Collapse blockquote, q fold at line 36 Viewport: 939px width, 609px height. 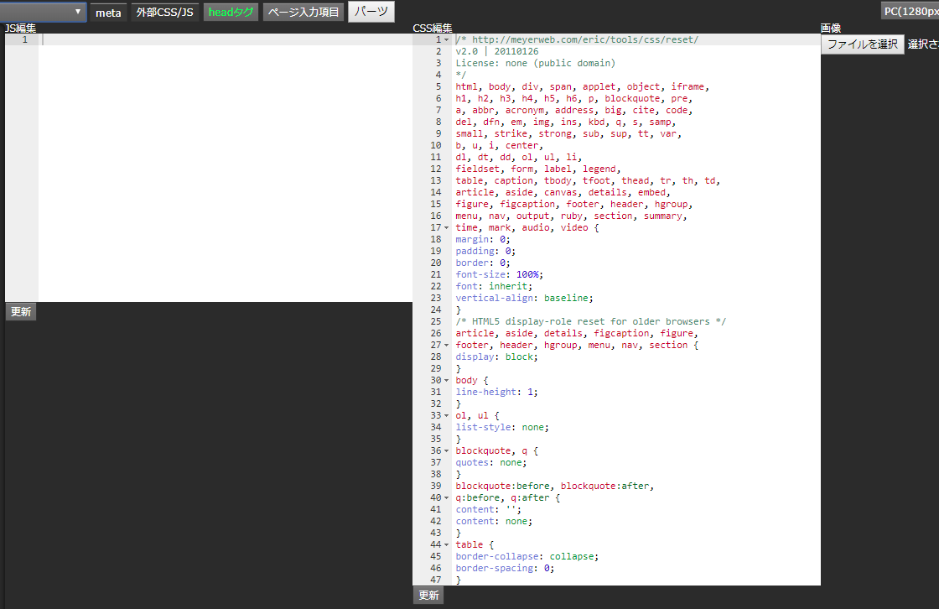pyautogui.click(x=446, y=451)
